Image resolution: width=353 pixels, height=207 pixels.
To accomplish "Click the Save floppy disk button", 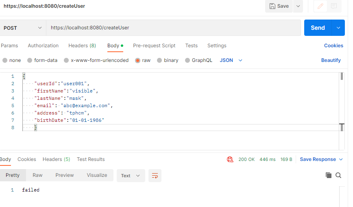I will (x=279, y=6).
